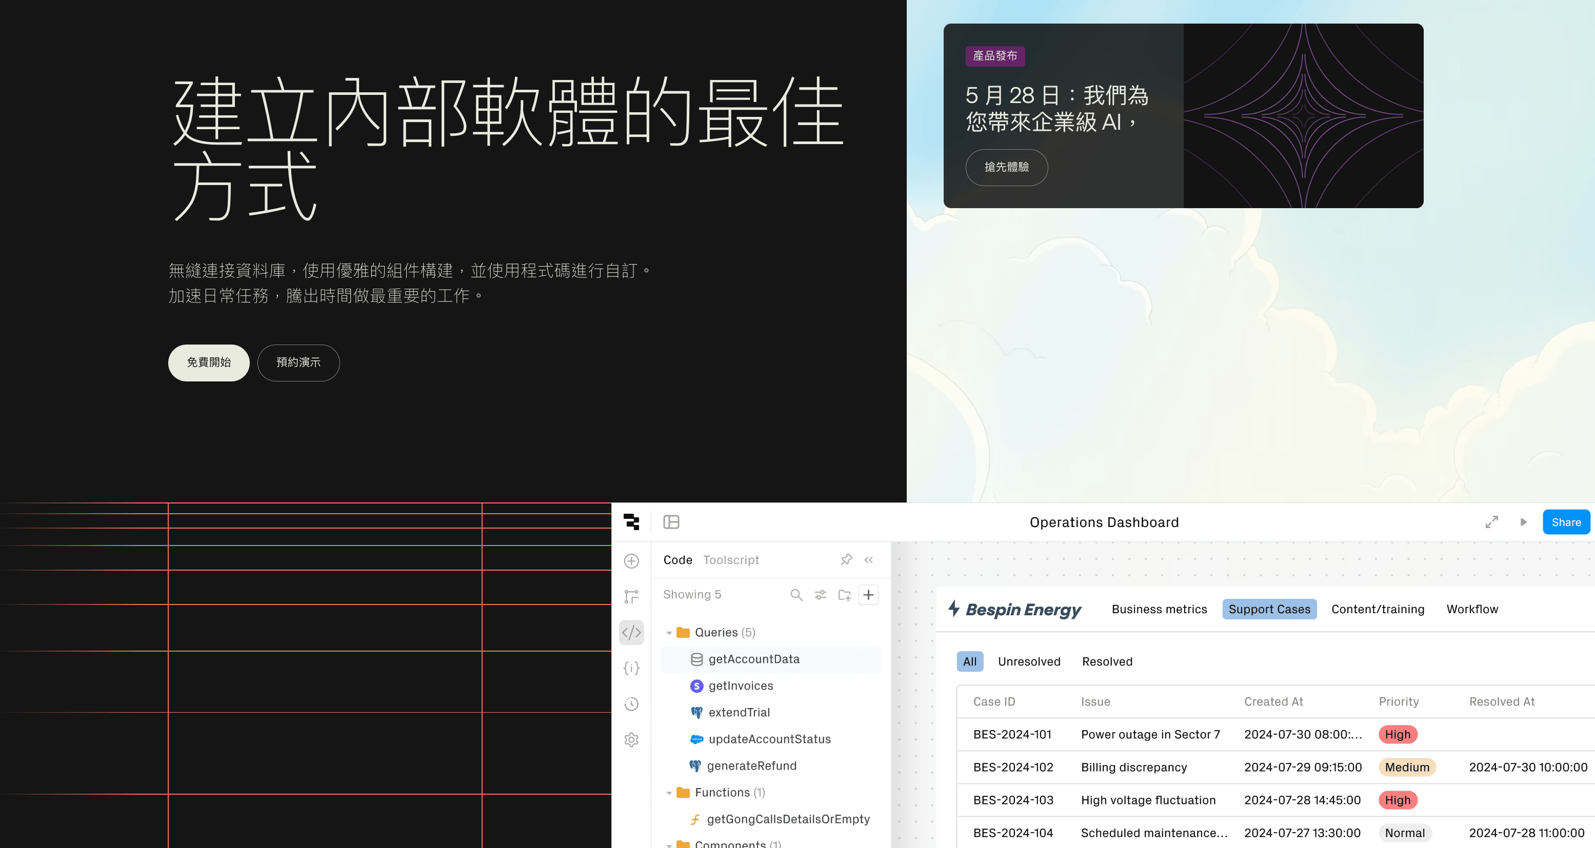Filter cases by Unresolved
The height and width of the screenshot is (848, 1595).
pyautogui.click(x=1029, y=662)
